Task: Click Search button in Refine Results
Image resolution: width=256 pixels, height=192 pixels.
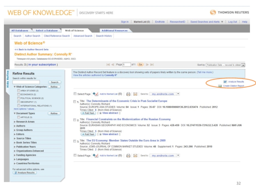Action: pos(54,82)
